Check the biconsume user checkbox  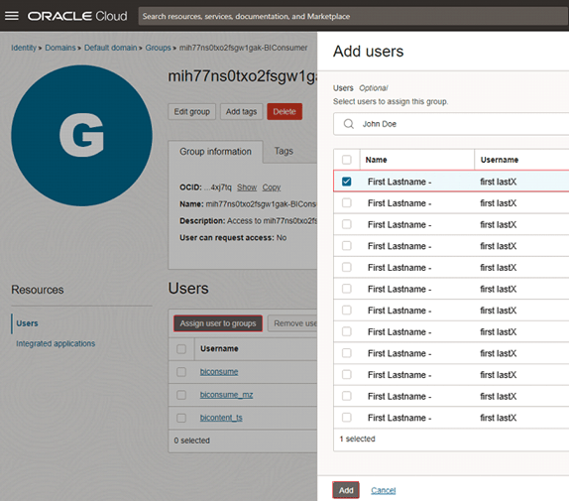point(181,372)
